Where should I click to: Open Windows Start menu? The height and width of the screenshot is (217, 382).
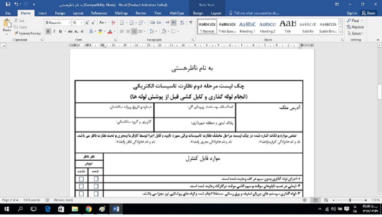(7, 209)
